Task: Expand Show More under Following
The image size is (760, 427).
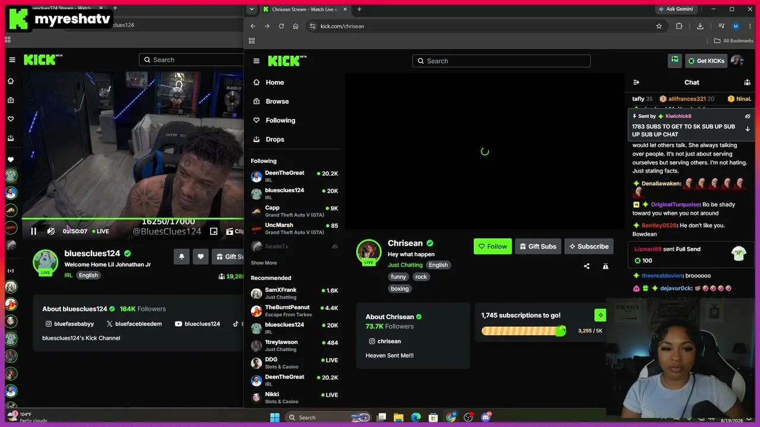Action: click(x=264, y=263)
